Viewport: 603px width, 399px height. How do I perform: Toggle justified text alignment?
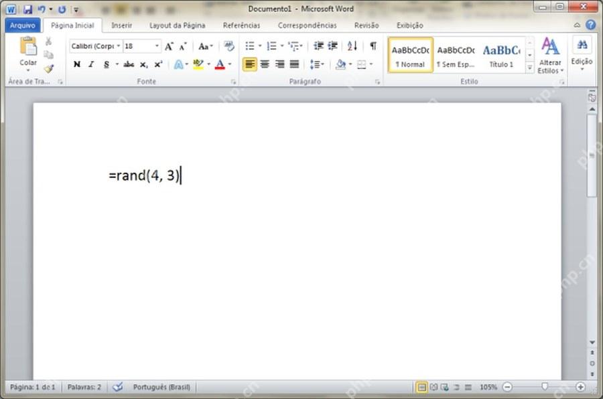pyautogui.click(x=294, y=64)
